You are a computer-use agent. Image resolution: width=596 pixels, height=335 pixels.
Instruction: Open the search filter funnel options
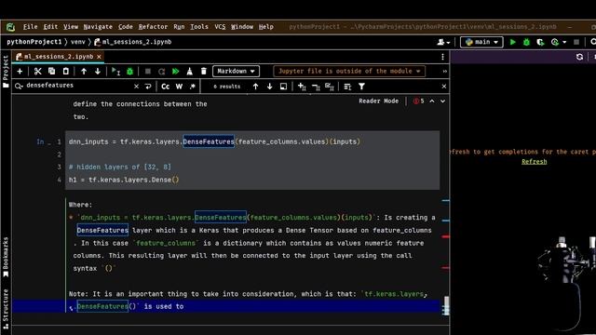pyautogui.click(x=361, y=87)
